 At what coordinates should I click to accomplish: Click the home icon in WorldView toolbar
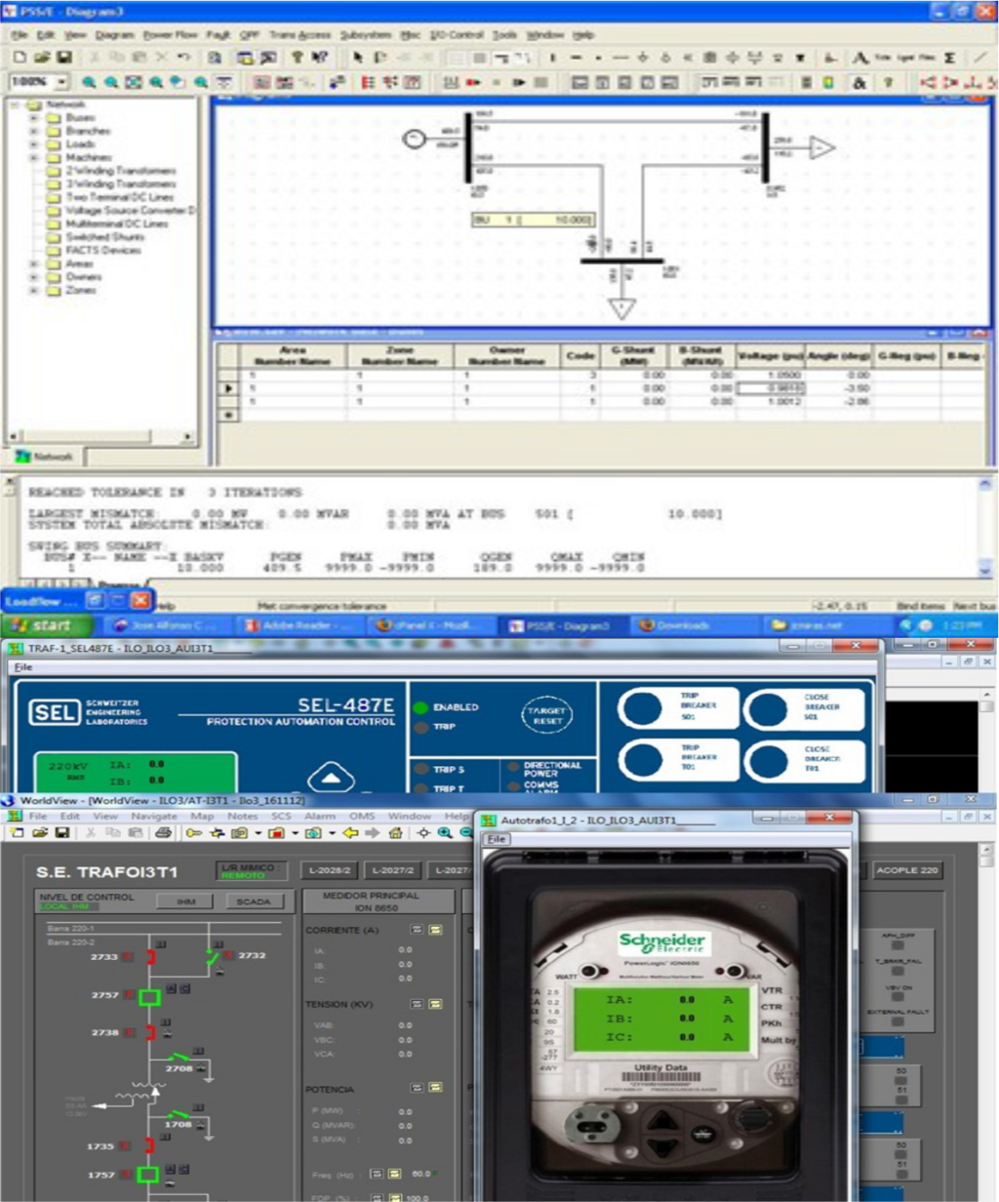pyautogui.click(x=395, y=833)
